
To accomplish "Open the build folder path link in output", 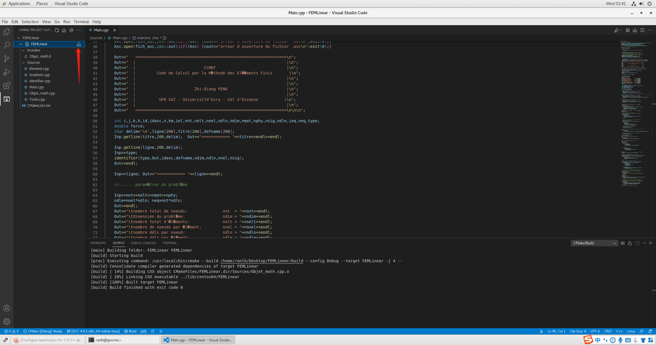I will pos(262,261).
